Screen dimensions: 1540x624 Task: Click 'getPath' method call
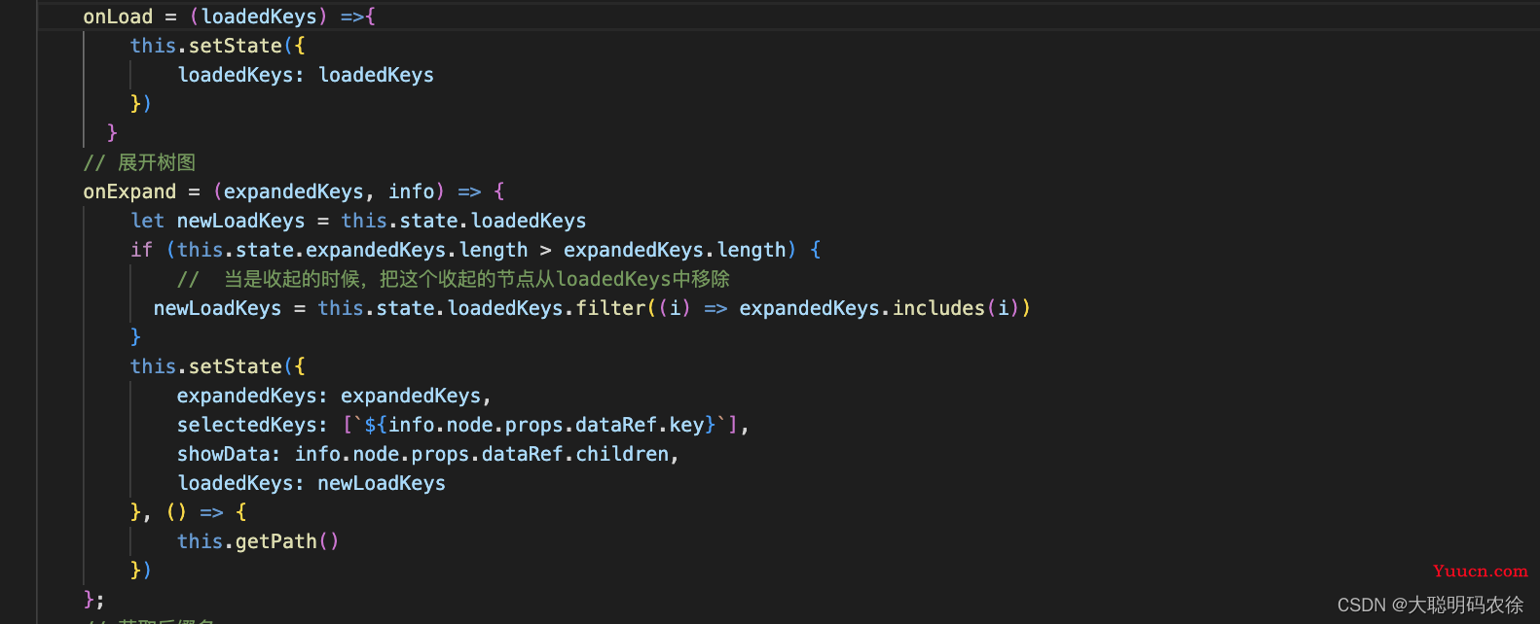click(x=276, y=541)
